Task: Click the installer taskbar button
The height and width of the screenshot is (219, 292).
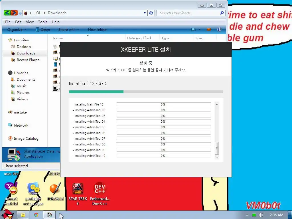Action: coord(49,215)
